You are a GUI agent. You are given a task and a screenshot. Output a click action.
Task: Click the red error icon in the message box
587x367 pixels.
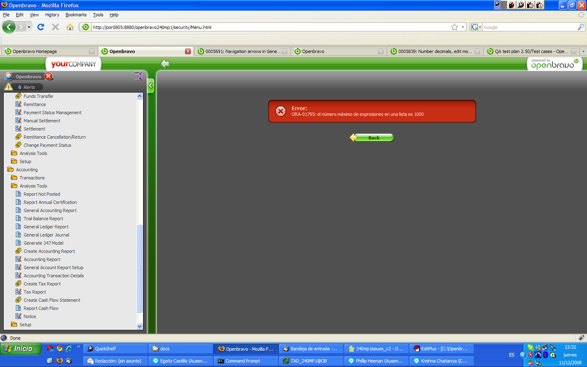point(281,111)
